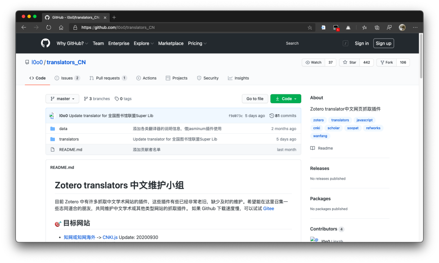Open the Projects tab
The image size is (439, 263).
point(177,78)
